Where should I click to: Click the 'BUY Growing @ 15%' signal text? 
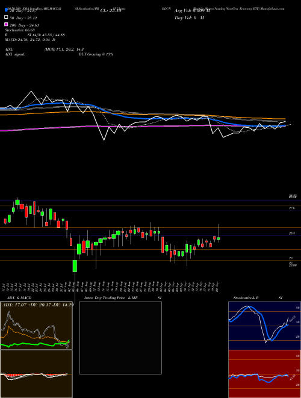[x=96, y=54]
